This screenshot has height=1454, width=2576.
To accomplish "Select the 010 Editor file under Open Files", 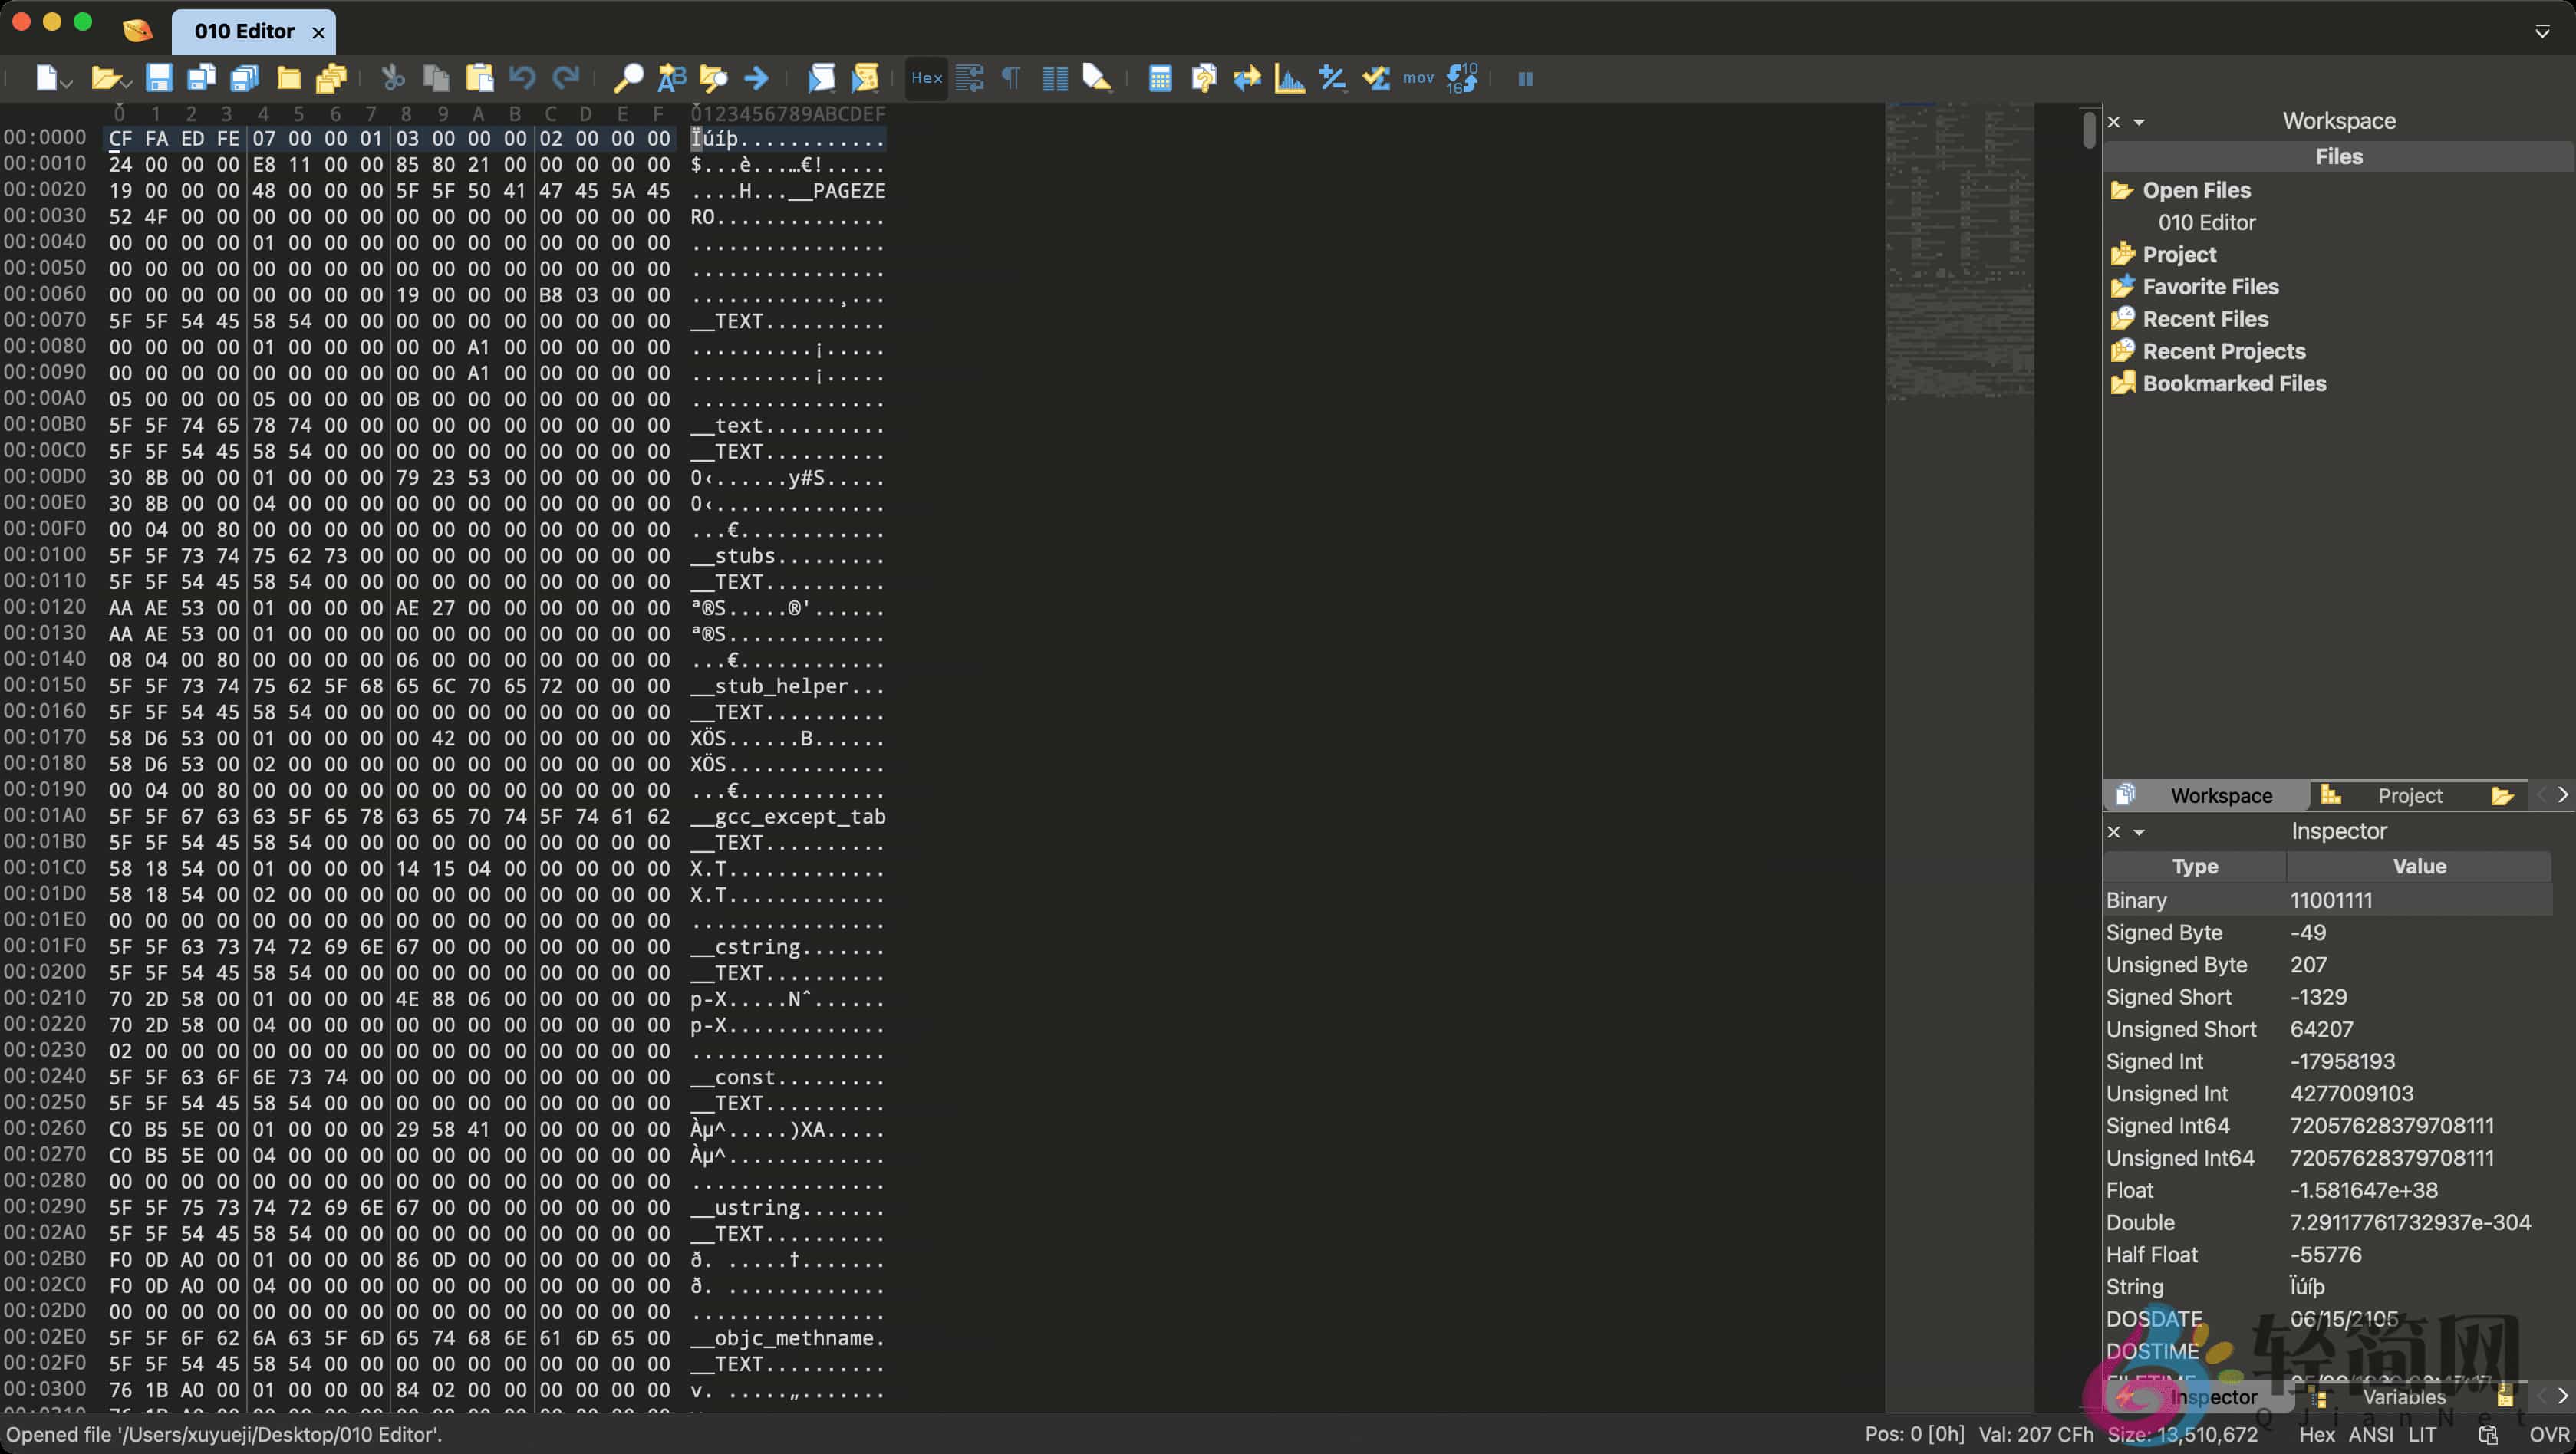I will 2207,222.
